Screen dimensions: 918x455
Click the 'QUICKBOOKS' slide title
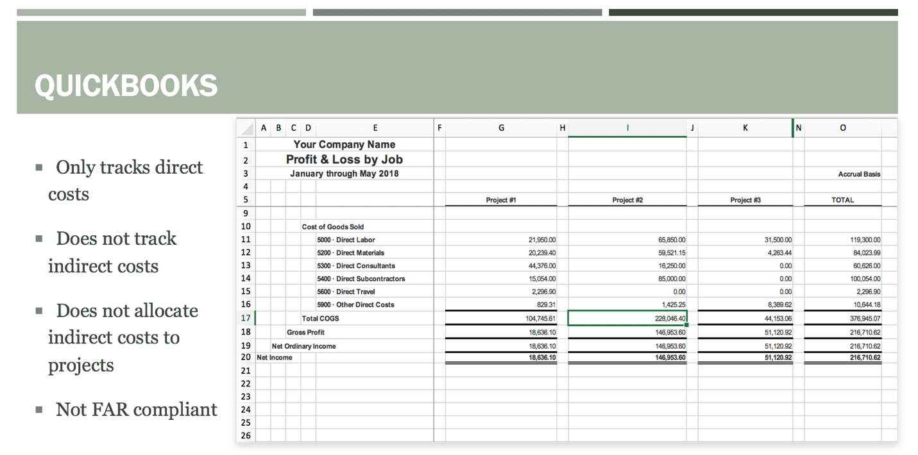point(126,85)
